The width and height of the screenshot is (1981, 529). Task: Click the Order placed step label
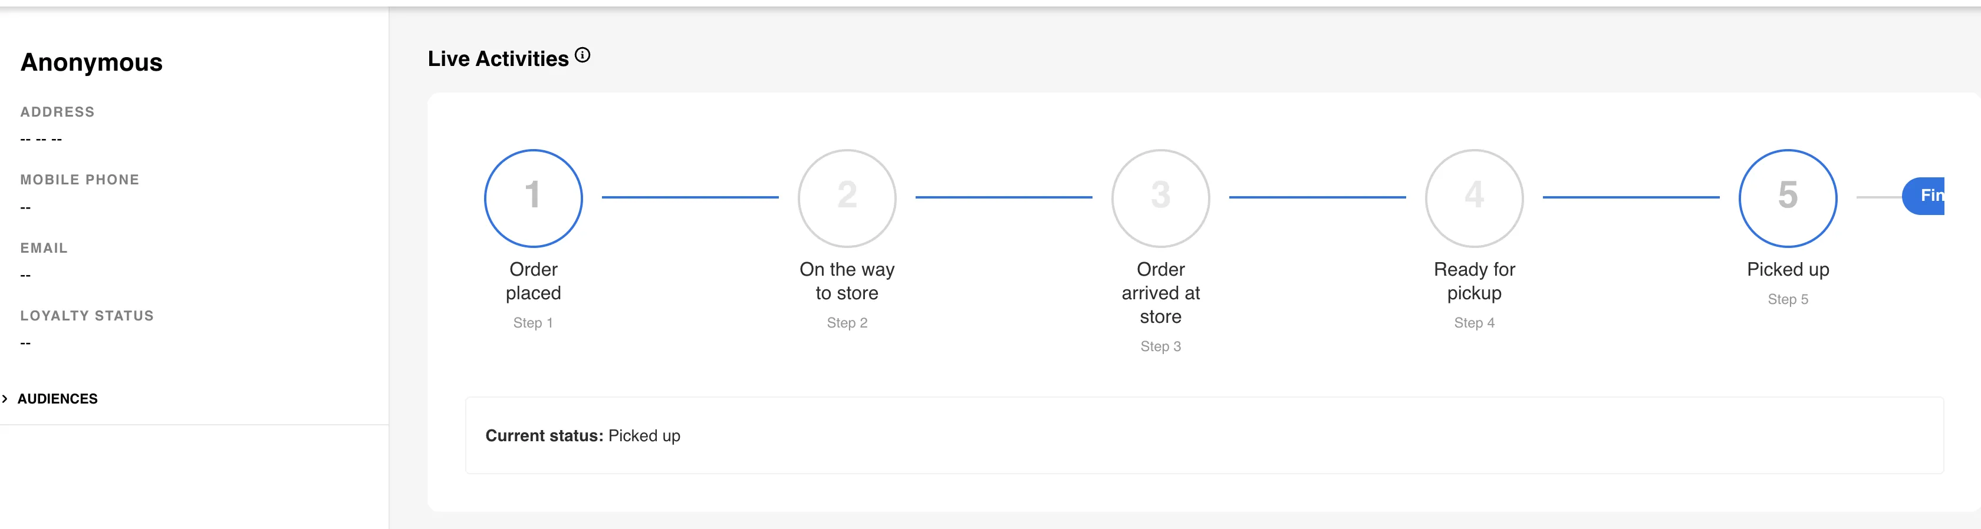click(533, 280)
